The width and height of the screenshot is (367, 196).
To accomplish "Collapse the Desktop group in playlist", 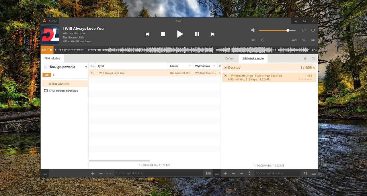I will (x=314, y=68).
